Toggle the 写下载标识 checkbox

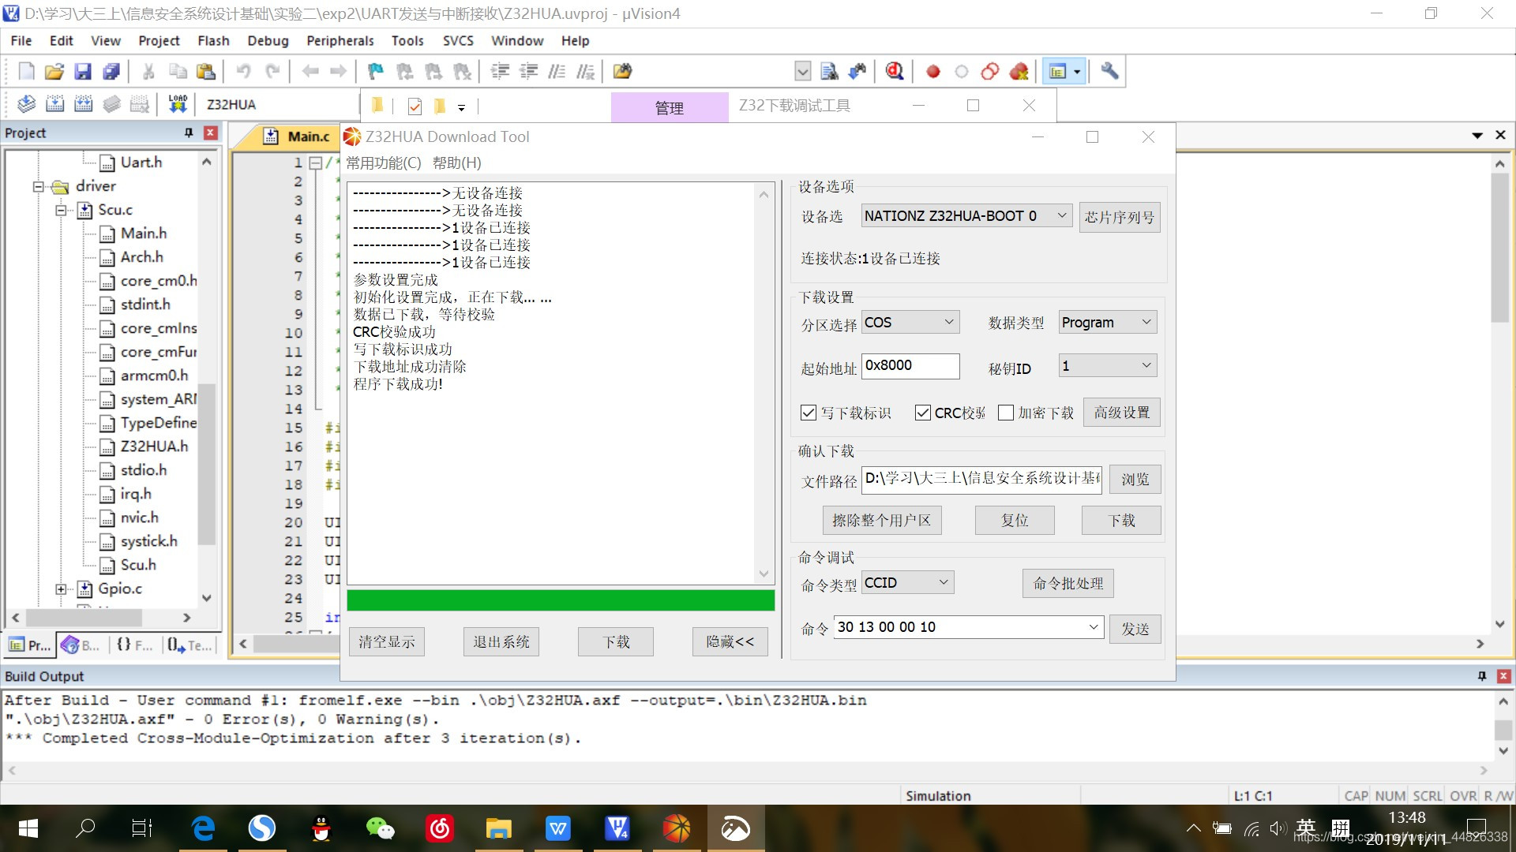click(808, 413)
